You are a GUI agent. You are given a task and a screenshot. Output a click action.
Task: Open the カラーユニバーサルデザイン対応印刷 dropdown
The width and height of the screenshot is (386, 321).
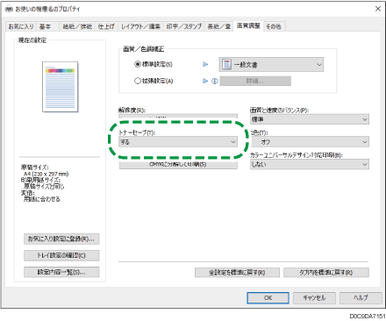310,164
